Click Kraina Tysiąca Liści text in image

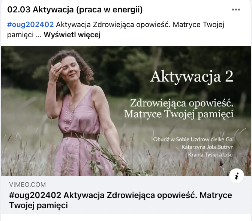coord(211,154)
